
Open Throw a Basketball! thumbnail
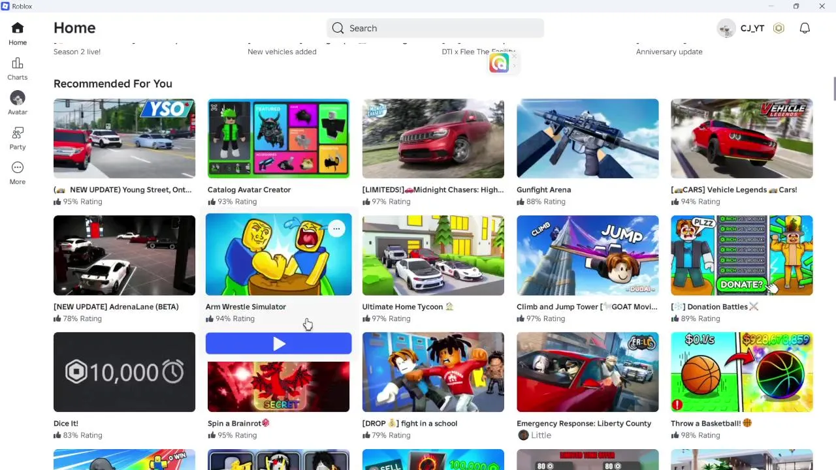pos(741,372)
